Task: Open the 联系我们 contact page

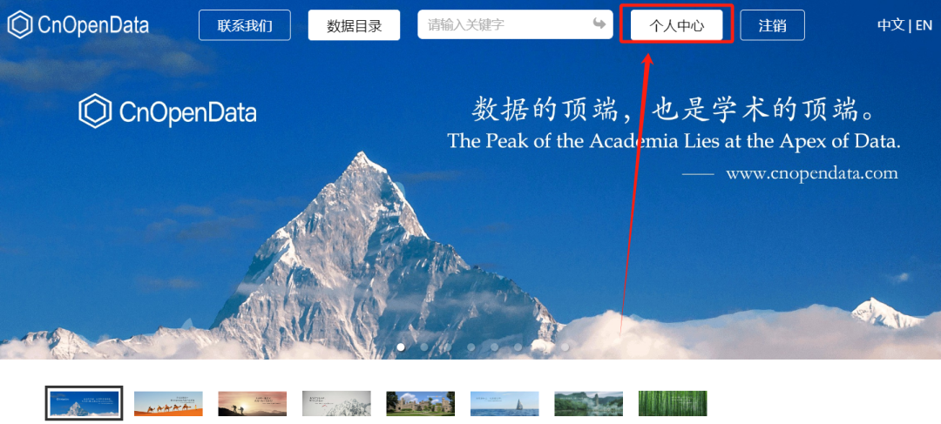Action: [245, 25]
